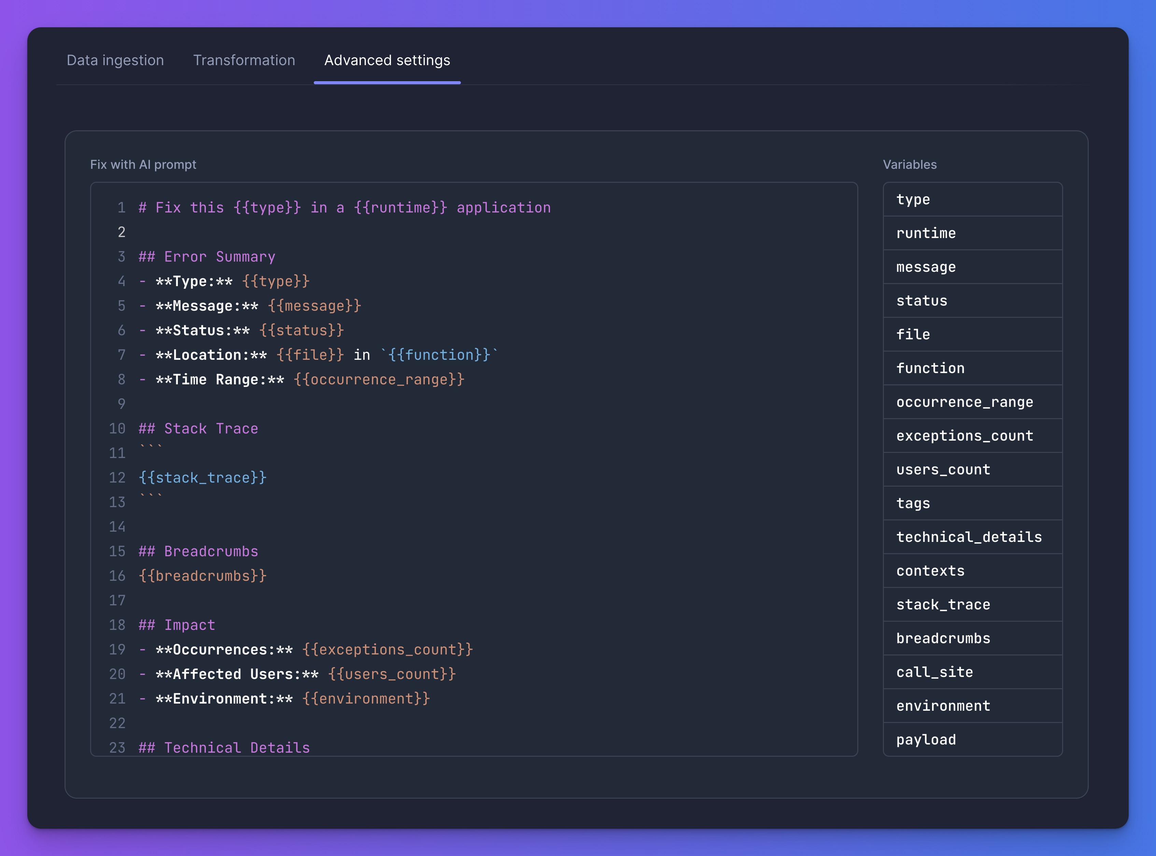The width and height of the screenshot is (1156, 856).
Task: Select the tags variable
Action: 972,503
